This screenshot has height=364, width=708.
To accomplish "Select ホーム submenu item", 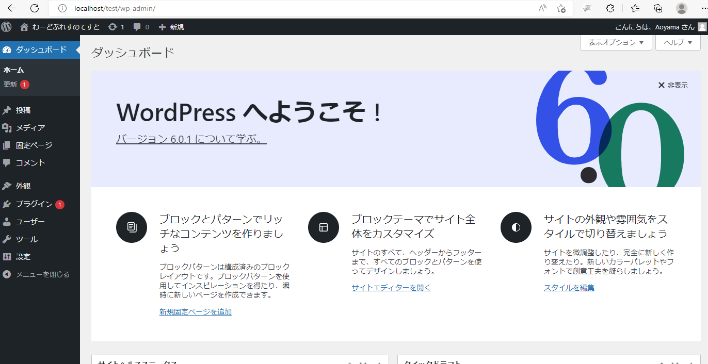I will coord(14,70).
